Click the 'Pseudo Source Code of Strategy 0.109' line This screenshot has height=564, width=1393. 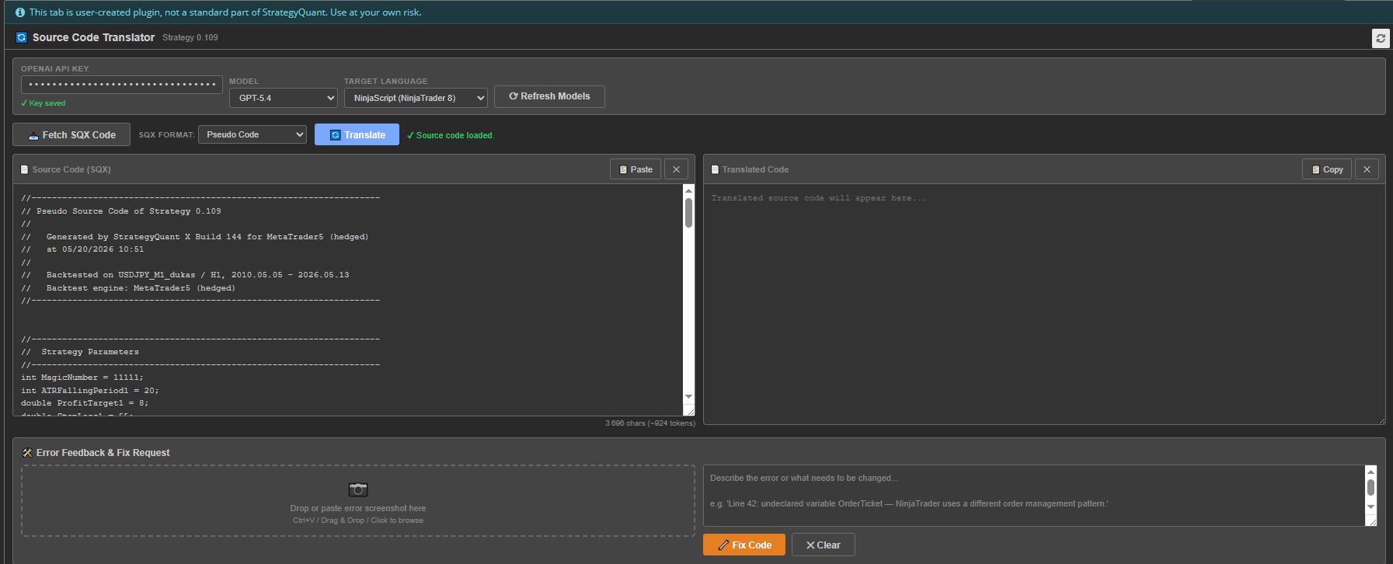point(121,211)
